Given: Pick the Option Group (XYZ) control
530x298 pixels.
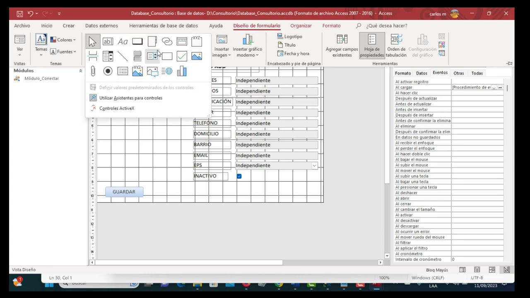Looking at the screenshot, I should point(197,41).
